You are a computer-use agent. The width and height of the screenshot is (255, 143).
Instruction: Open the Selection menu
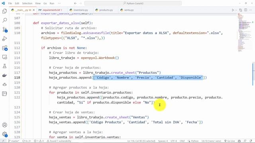pyautogui.click(x=27, y=3)
